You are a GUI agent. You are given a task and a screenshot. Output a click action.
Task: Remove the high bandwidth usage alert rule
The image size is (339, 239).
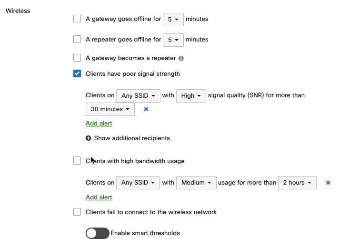(x=328, y=183)
